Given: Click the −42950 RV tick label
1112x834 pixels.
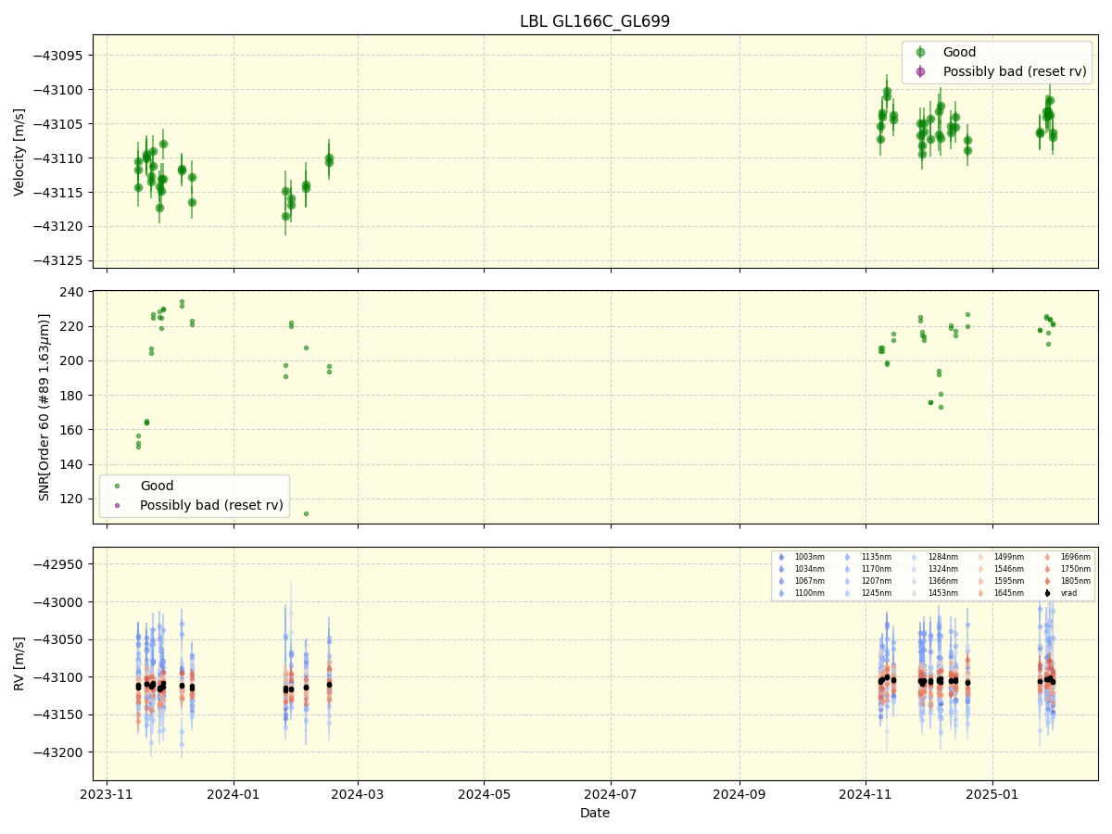Looking at the screenshot, I should tap(59, 564).
